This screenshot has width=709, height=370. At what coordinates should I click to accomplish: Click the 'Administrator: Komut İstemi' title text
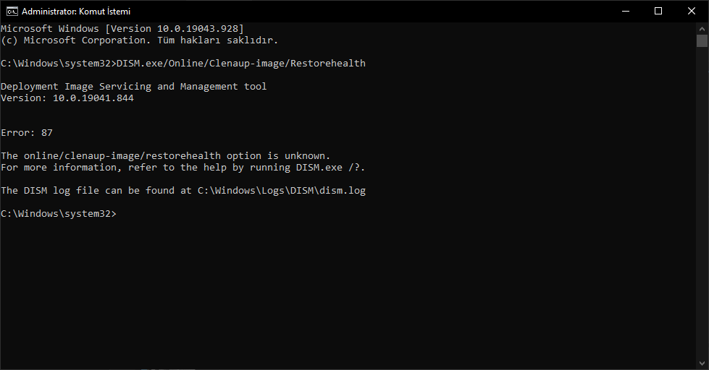pyautogui.click(x=76, y=12)
